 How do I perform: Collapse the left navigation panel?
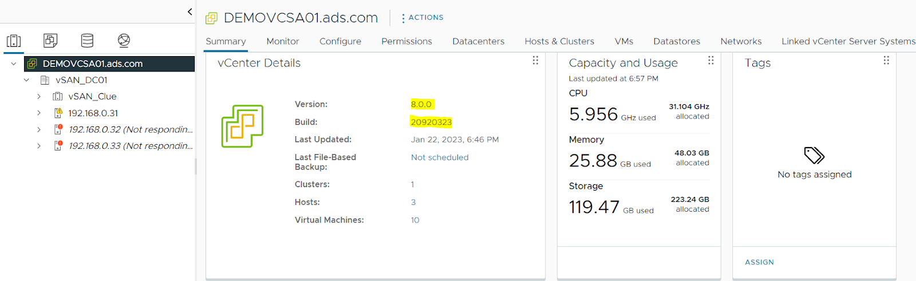189,11
